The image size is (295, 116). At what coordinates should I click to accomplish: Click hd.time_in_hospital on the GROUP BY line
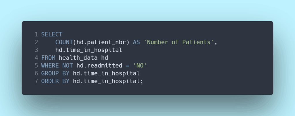(x=106, y=73)
